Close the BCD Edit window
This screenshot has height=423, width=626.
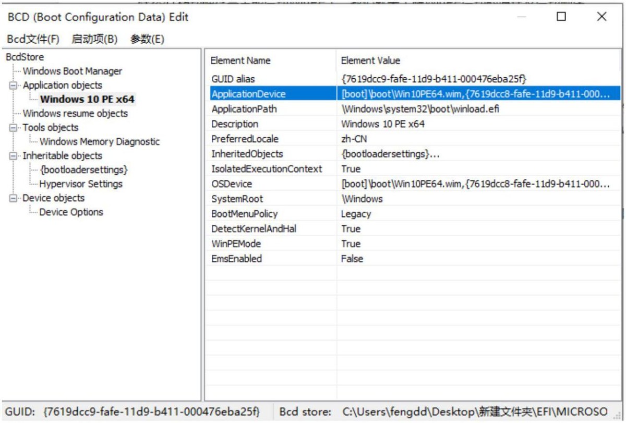[601, 17]
